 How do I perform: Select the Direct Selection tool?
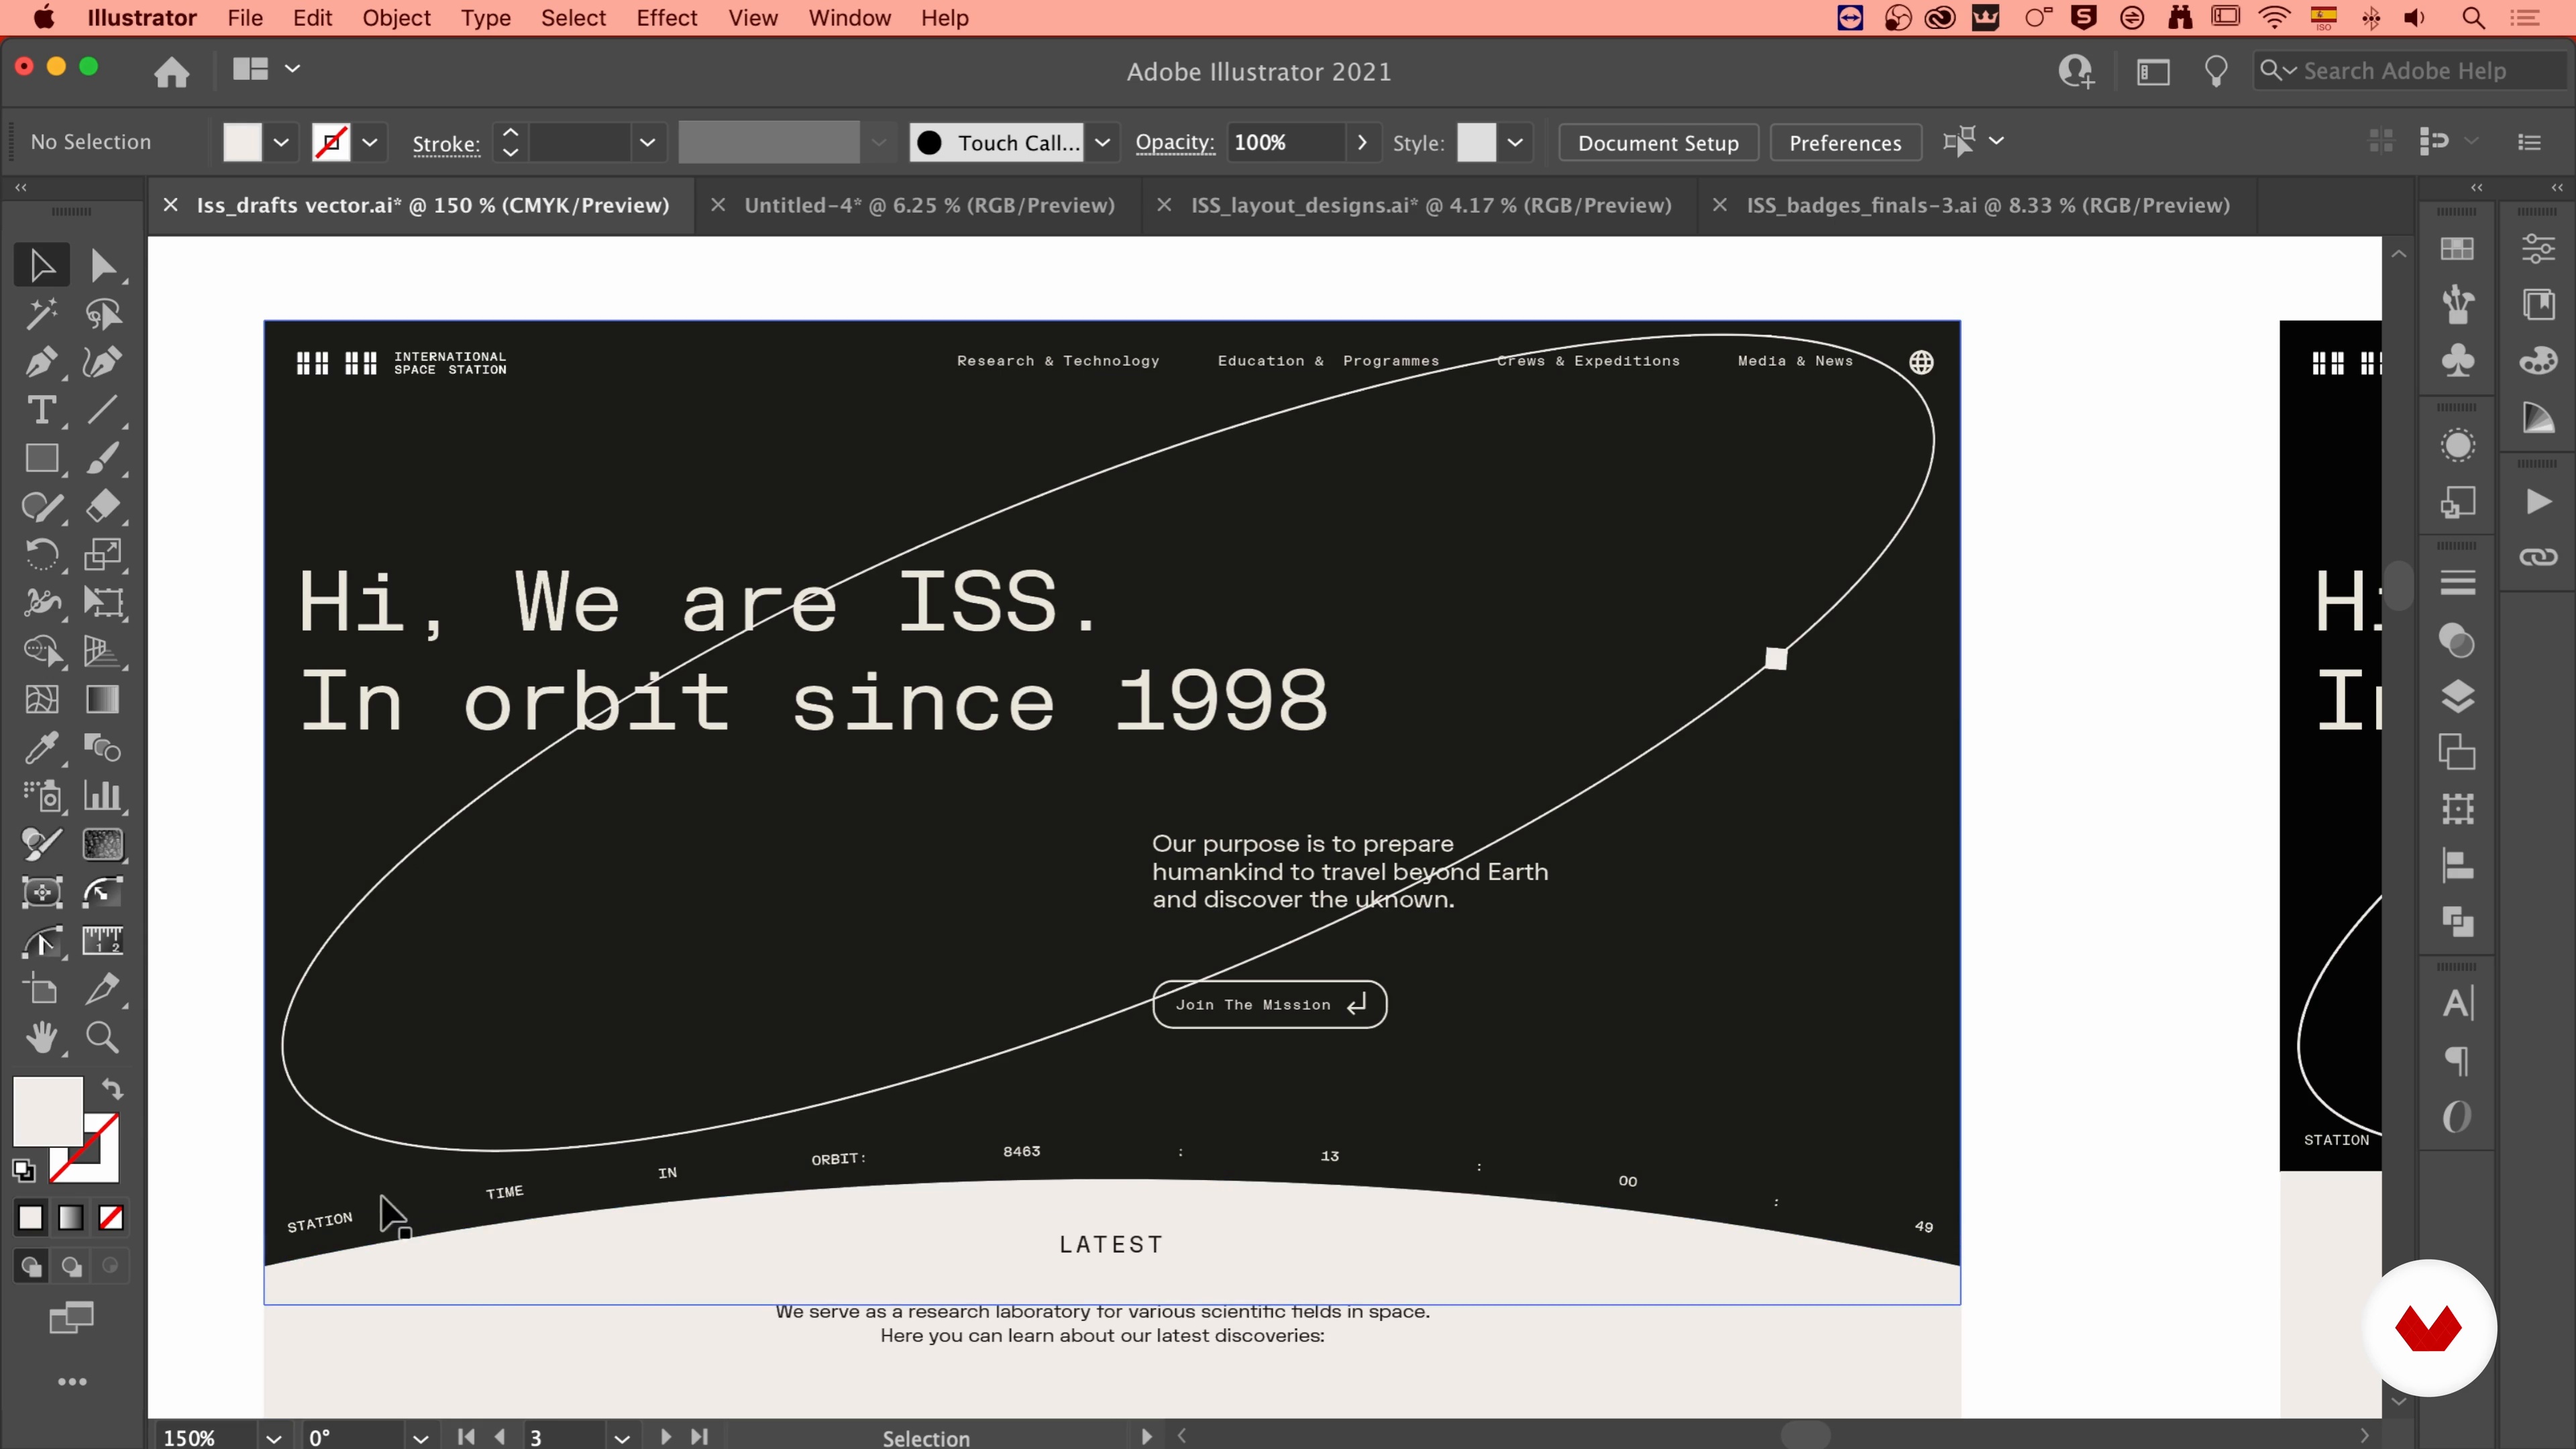coord(103,265)
